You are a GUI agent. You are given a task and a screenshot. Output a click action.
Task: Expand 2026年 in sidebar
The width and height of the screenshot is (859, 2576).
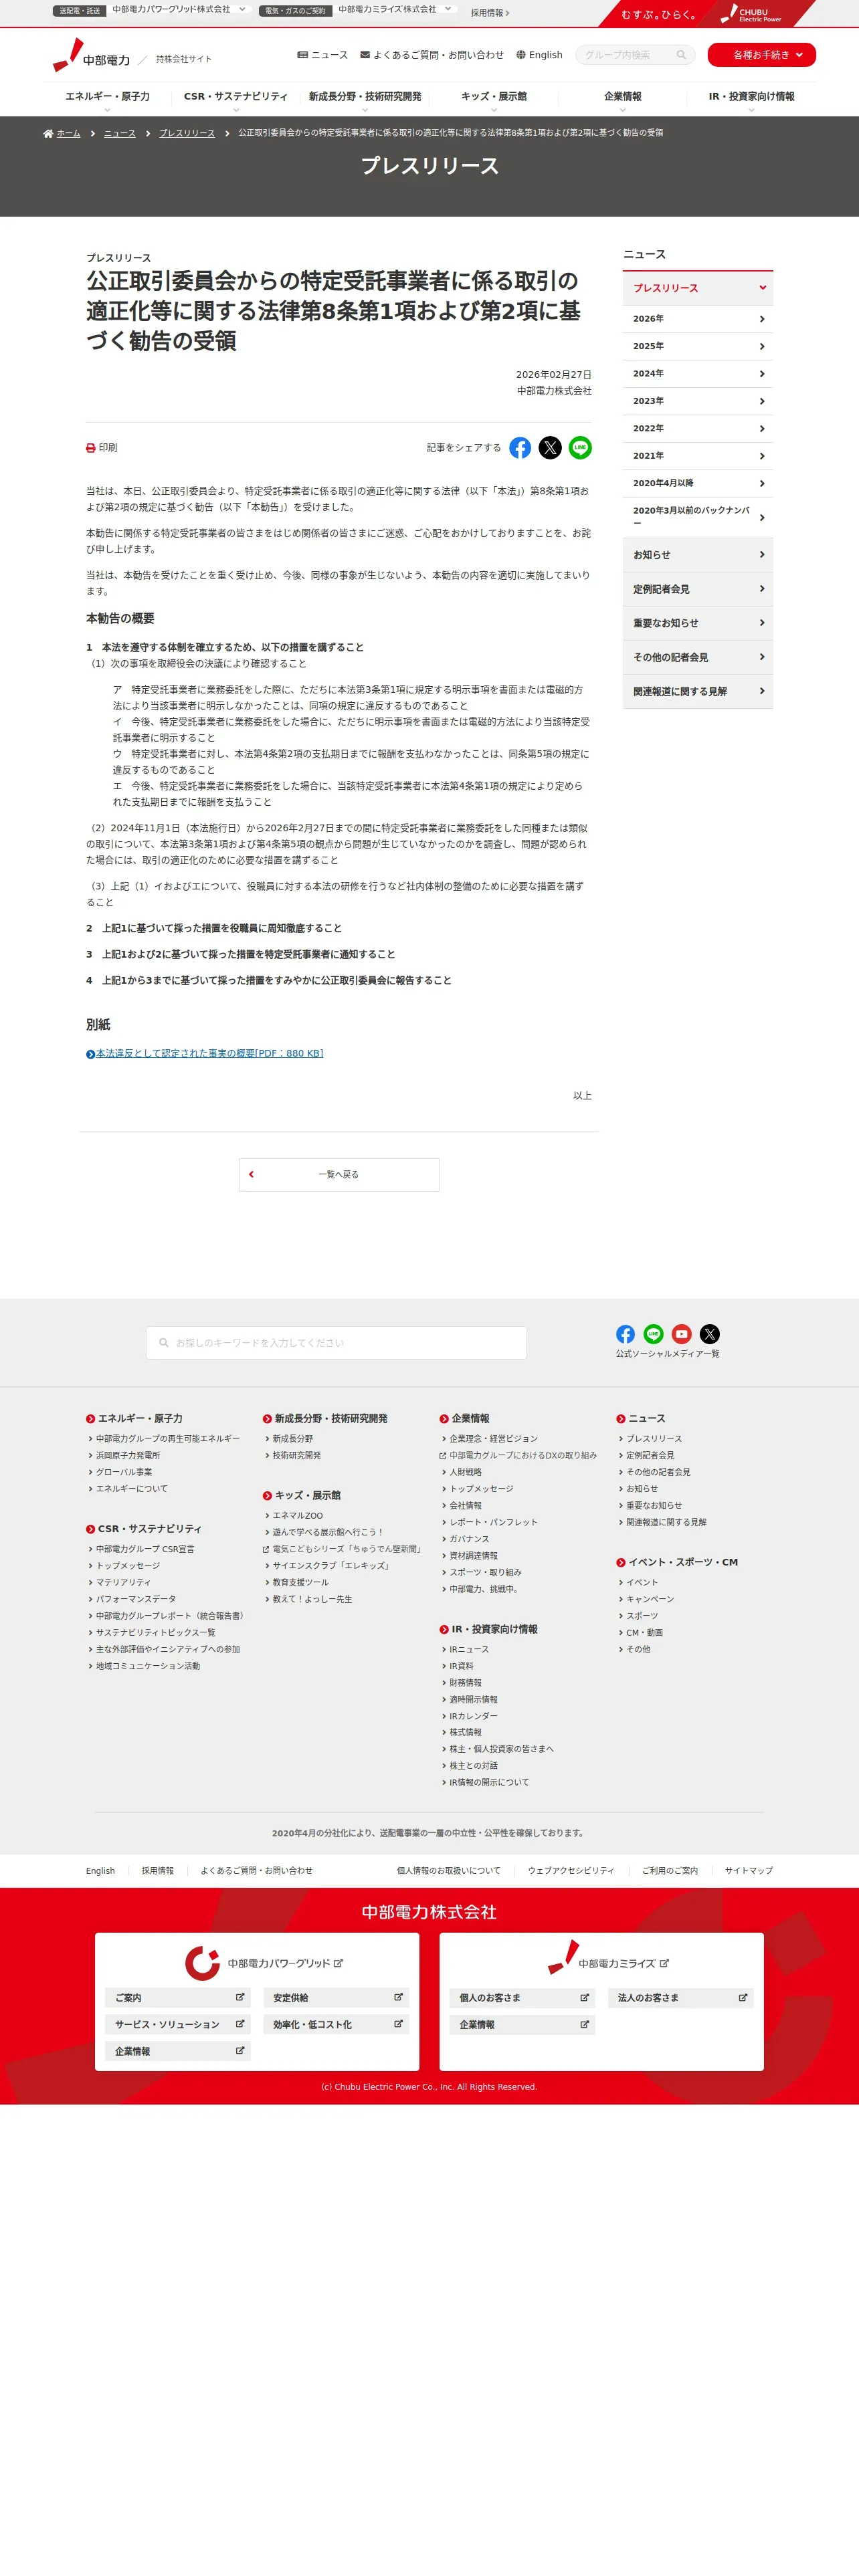697,319
